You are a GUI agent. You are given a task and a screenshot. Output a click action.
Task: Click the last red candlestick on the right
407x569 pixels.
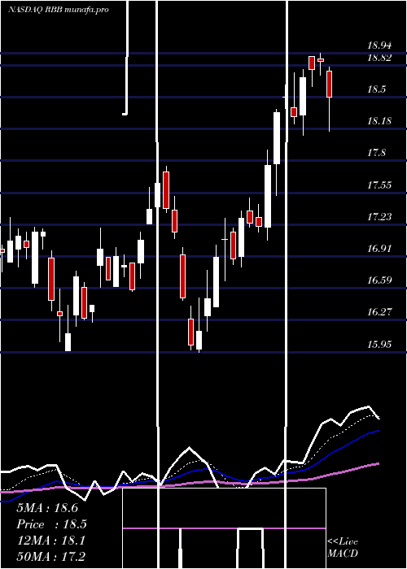click(x=329, y=85)
